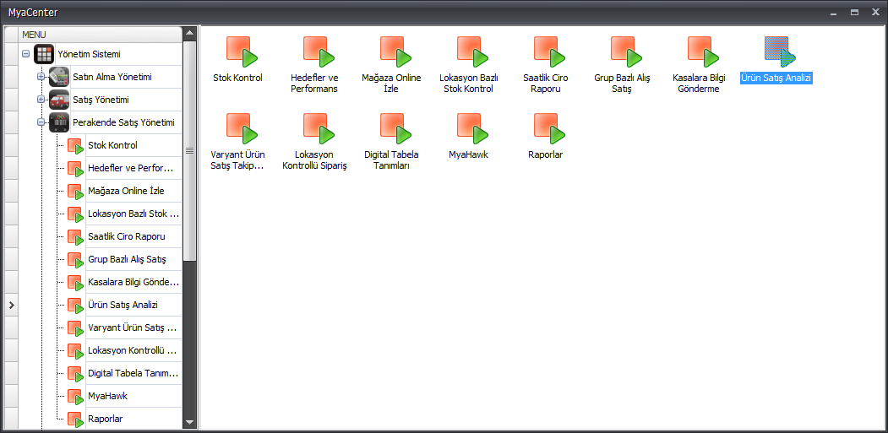The image size is (888, 433).
Task: Expand the Satın Alma Yönetimi node
Action: coord(41,77)
